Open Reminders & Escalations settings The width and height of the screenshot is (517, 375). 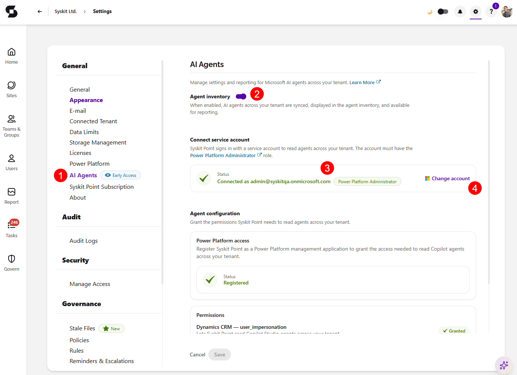[102, 361]
